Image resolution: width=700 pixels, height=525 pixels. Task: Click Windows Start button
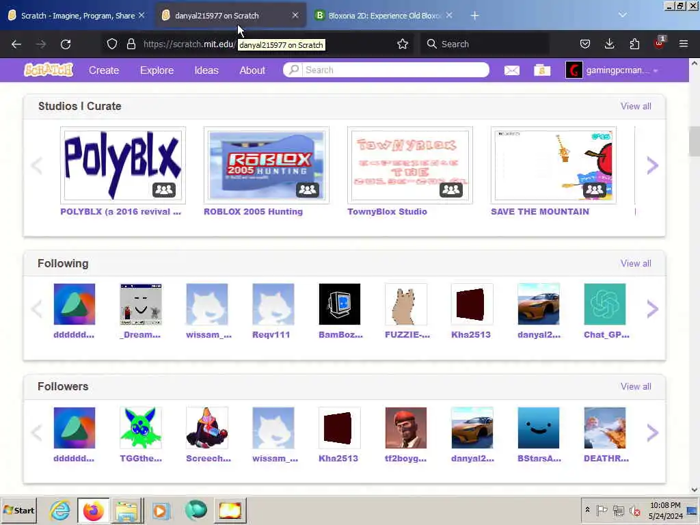[18, 510]
